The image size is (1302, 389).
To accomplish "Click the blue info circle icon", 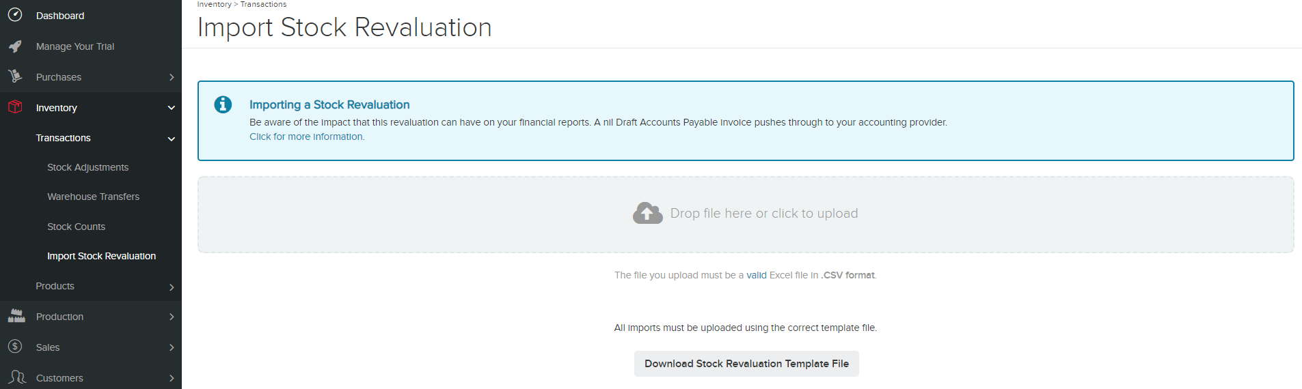I will pos(223,104).
